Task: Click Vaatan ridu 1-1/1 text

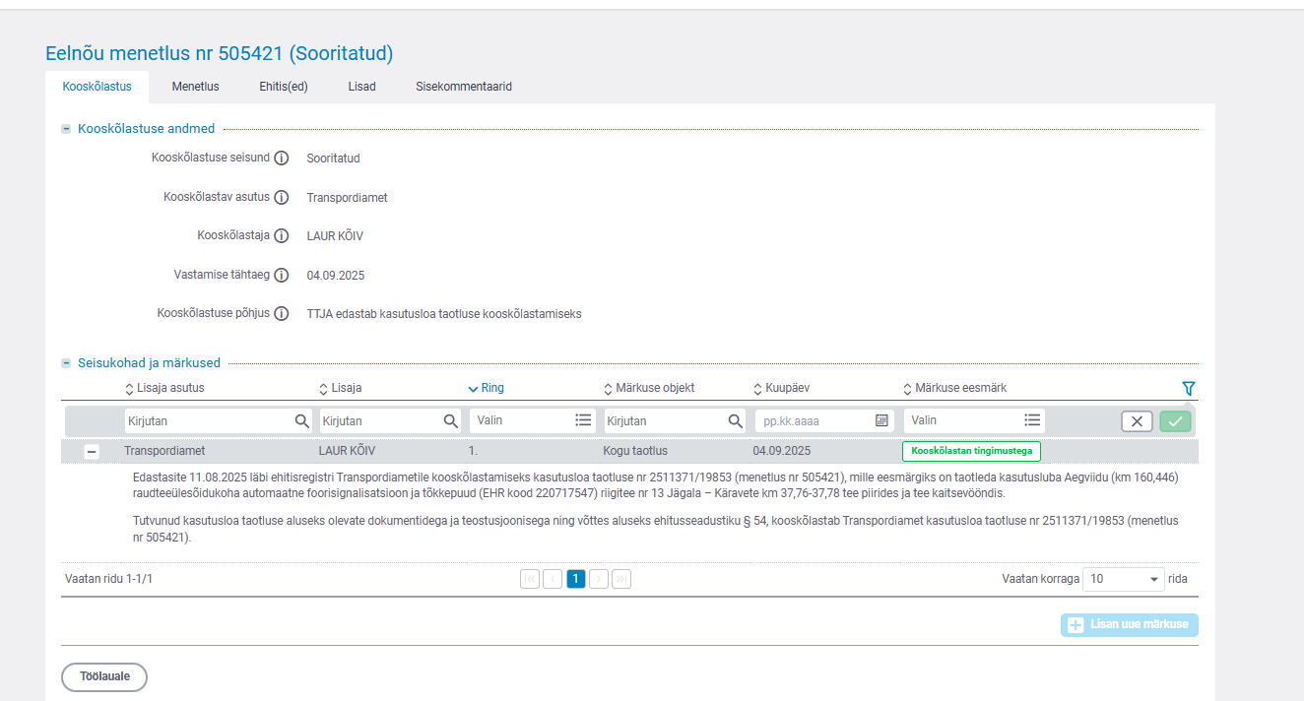Action: tap(108, 579)
